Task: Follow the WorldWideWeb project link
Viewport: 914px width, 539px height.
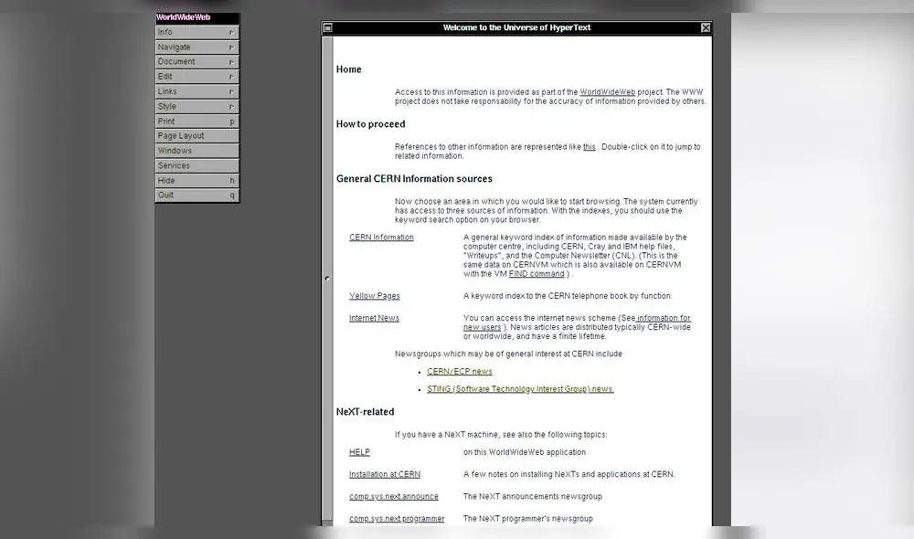Action: pos(606,91)
